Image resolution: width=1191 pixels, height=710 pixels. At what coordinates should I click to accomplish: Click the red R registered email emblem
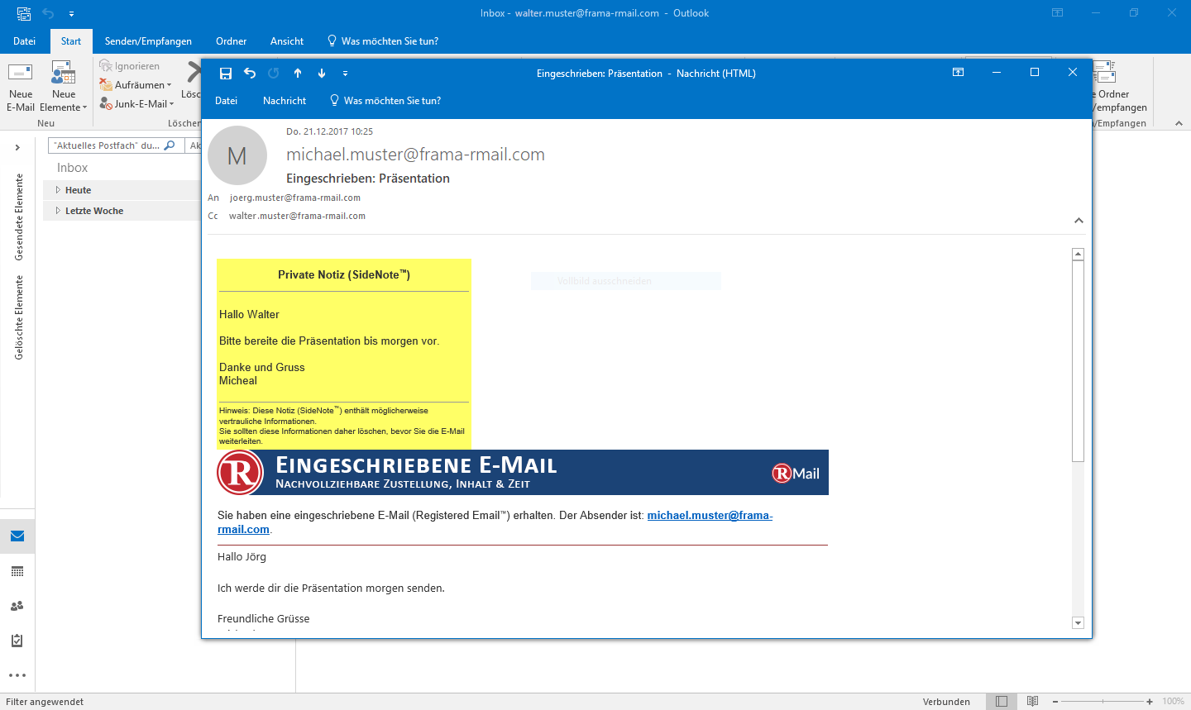point(240,472)
